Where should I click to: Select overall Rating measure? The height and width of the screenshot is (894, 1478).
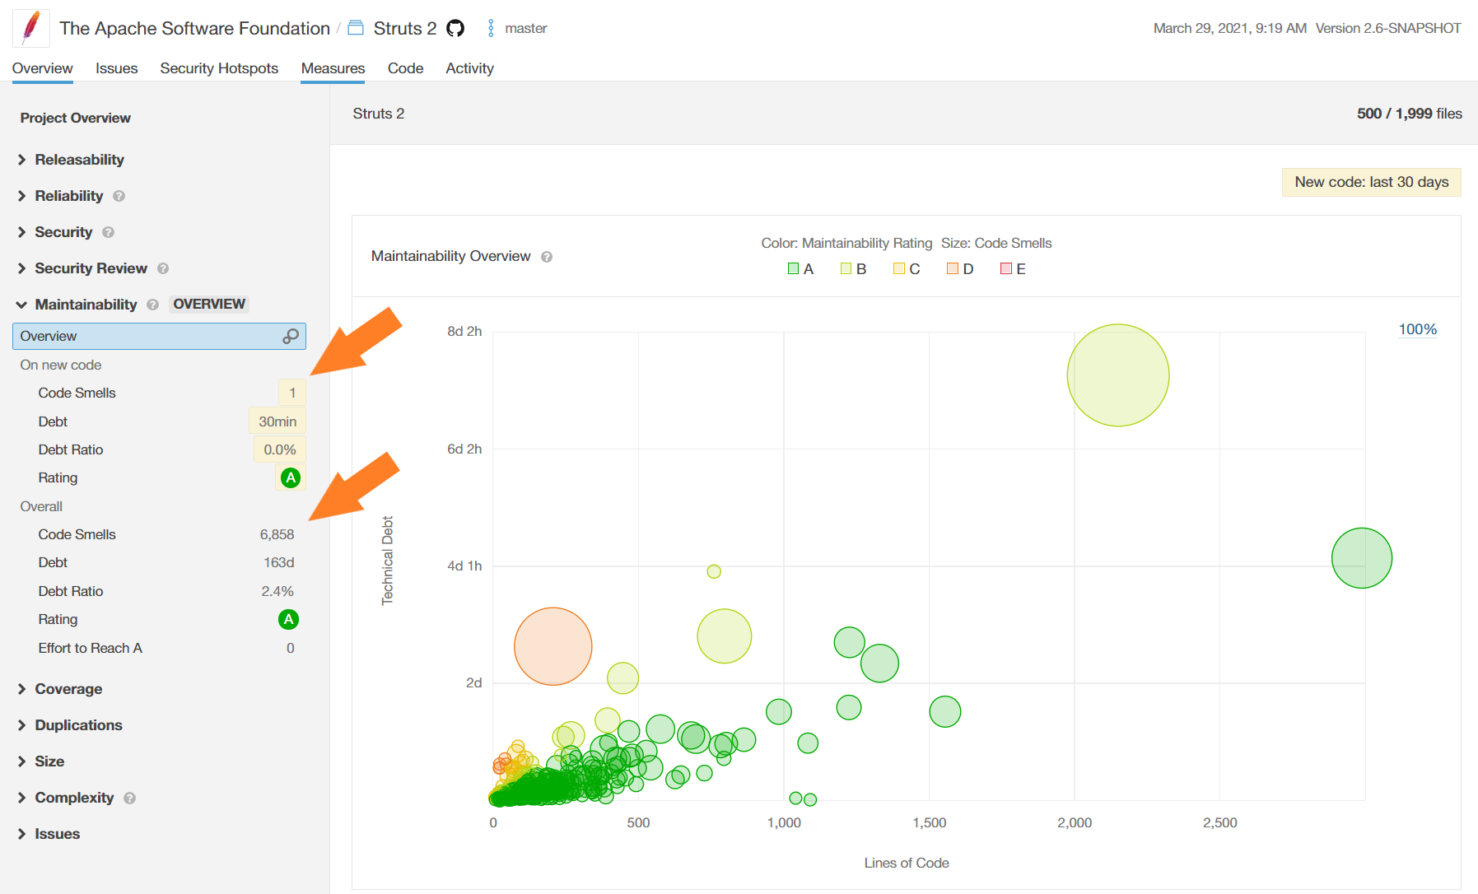159,619
